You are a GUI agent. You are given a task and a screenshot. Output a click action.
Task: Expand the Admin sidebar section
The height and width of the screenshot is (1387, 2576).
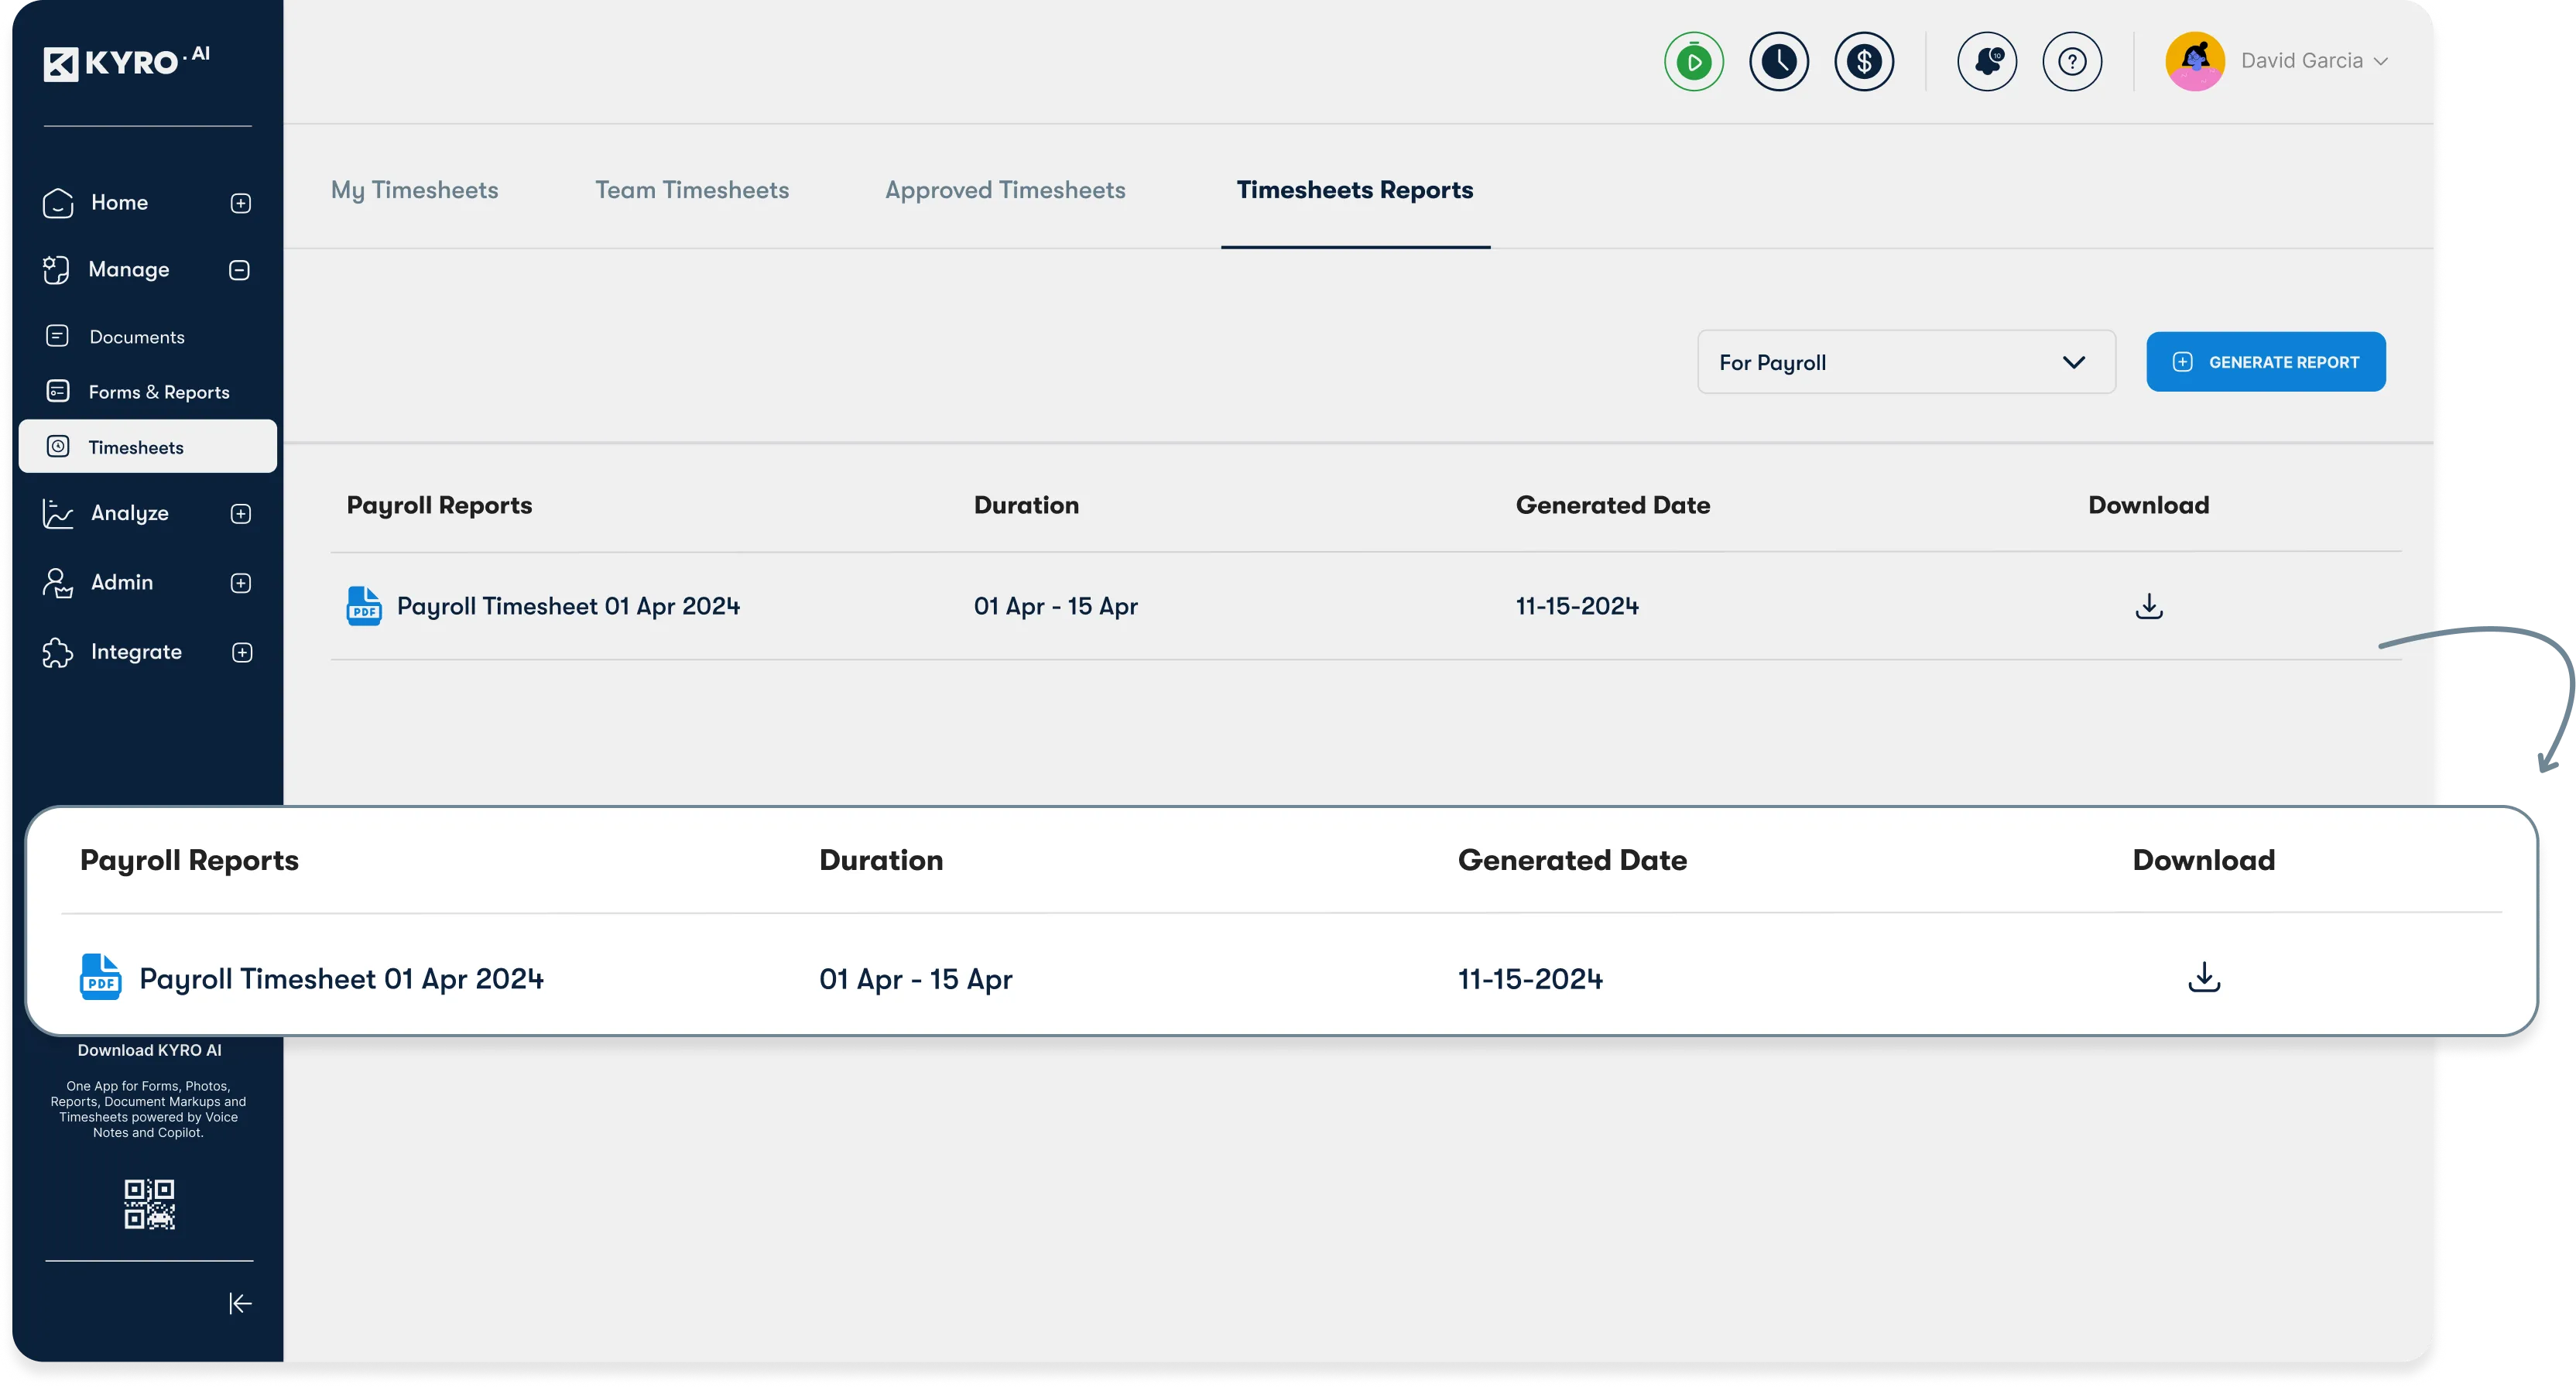pos(241,583)
